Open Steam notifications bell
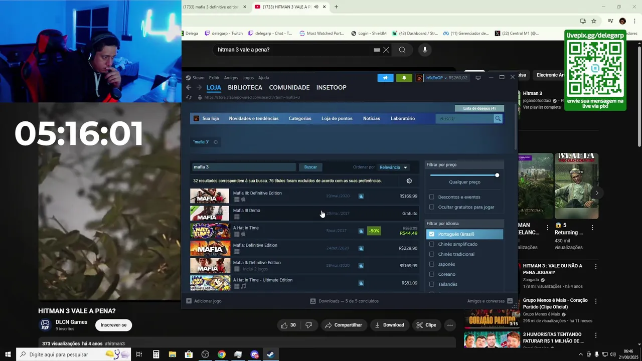Viewport: 642px width, 361px height. [404, 78]
